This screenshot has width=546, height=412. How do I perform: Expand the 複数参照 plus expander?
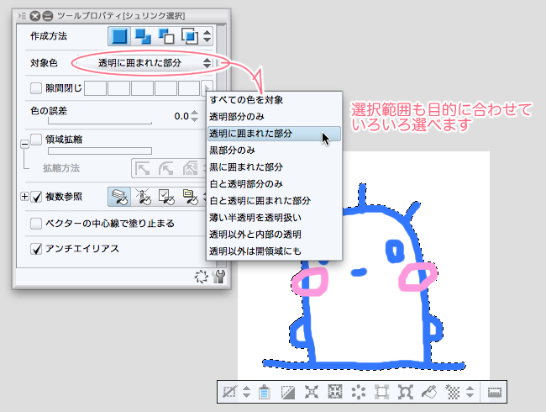24,197
